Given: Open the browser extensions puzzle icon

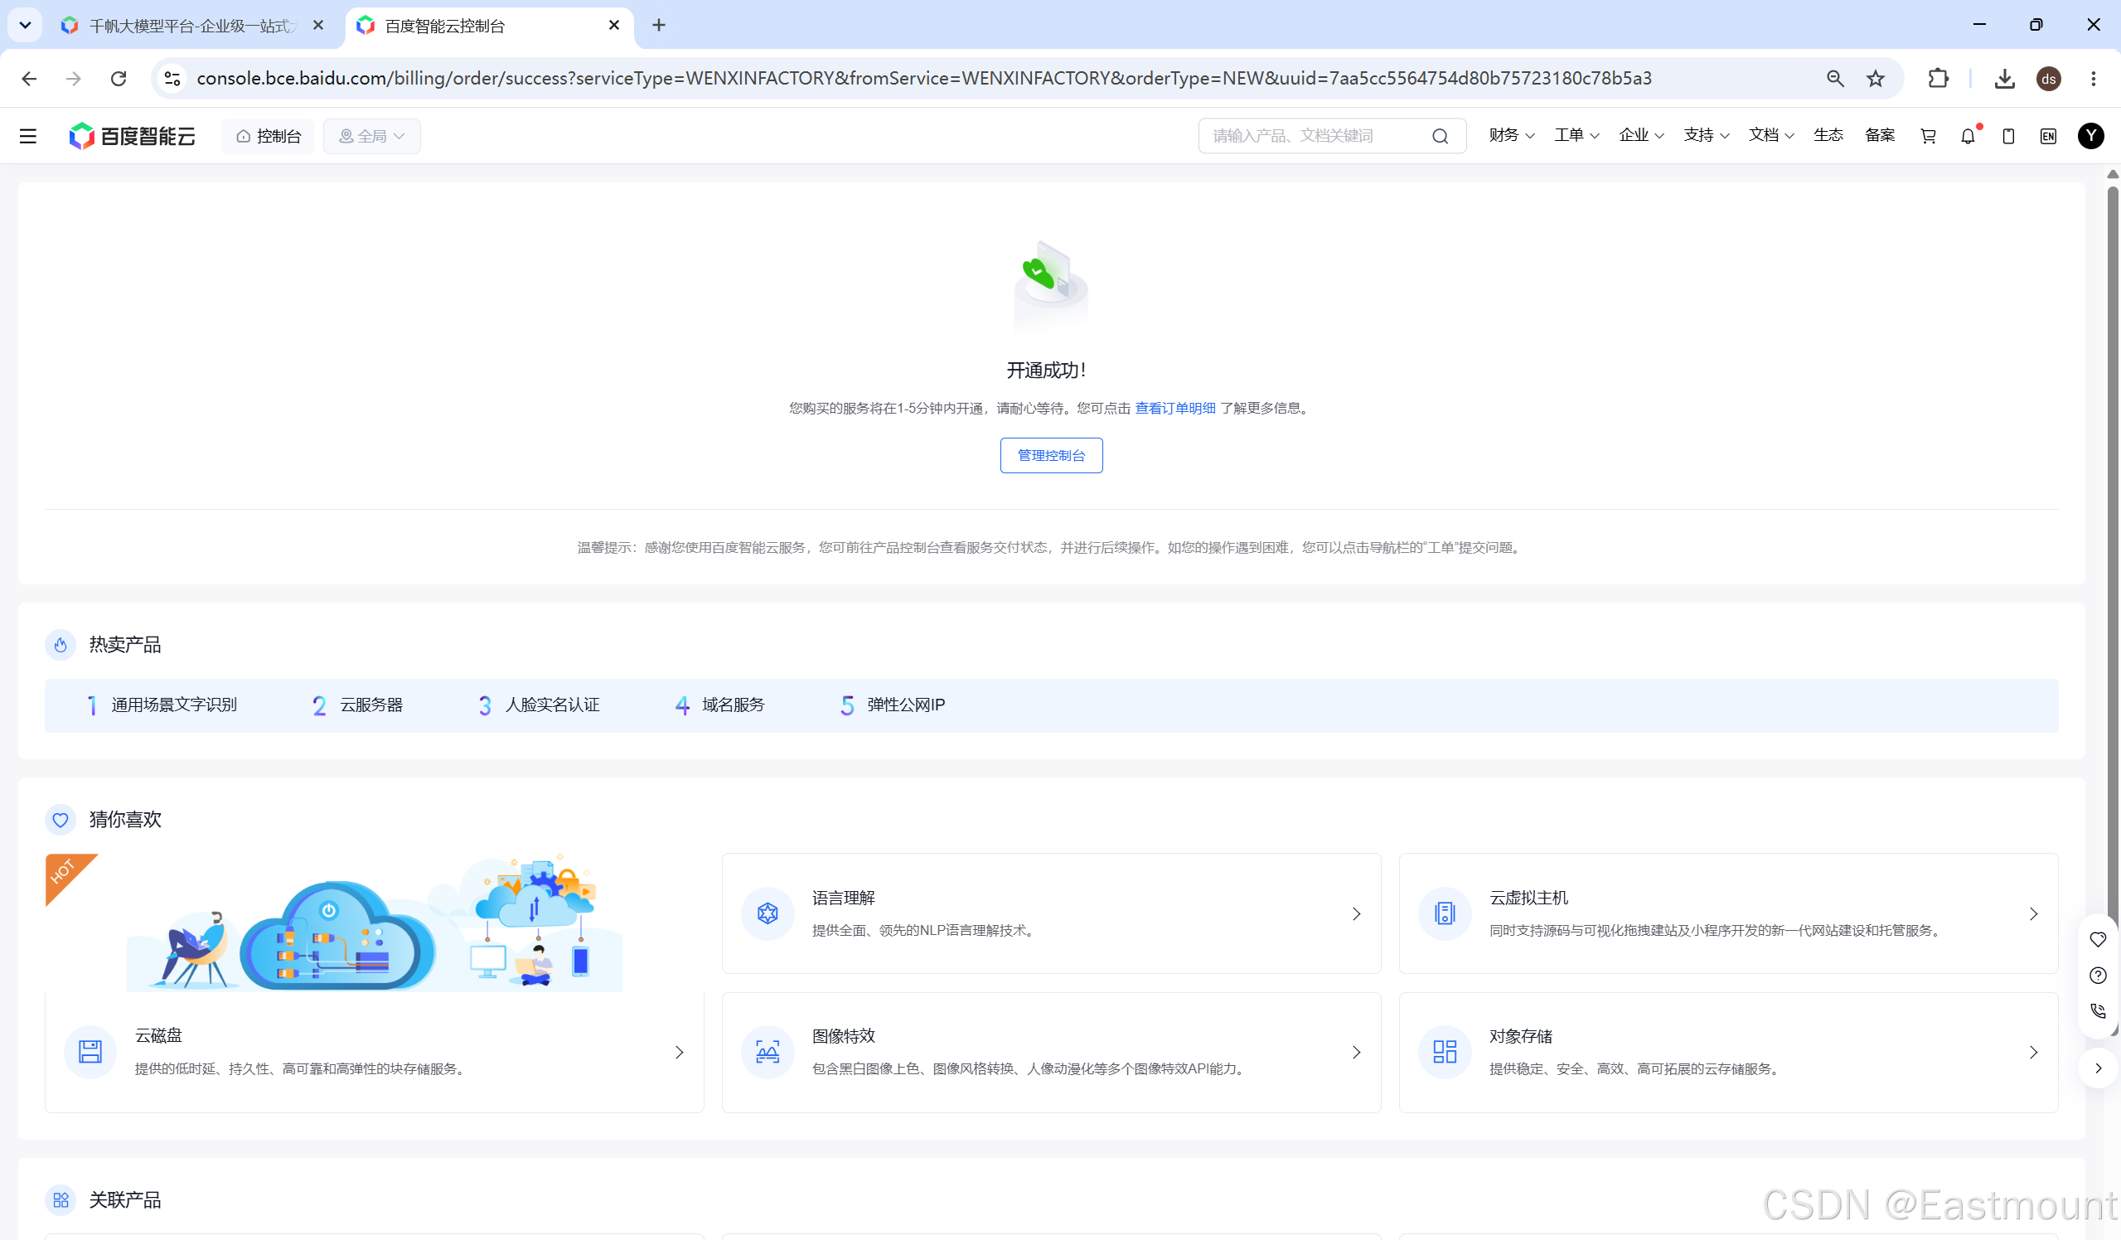Looking at the screenshot, I should pos(1938,78).
